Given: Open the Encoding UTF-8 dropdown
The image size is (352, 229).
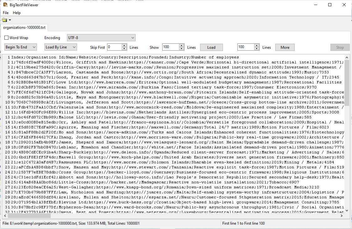Looking at the screenshot, I should (x=101, y=38).
